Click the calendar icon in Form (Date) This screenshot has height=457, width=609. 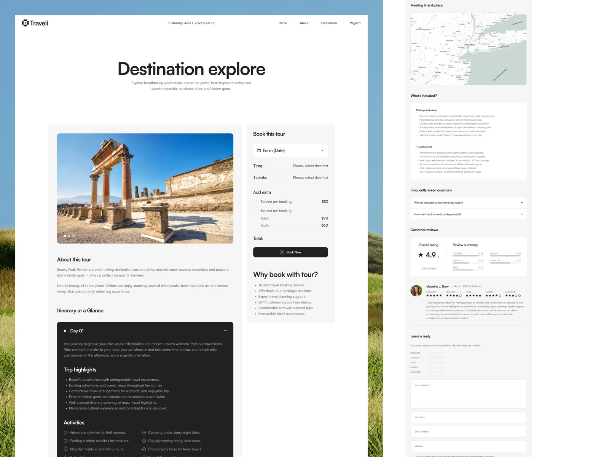tap(259, 150)
